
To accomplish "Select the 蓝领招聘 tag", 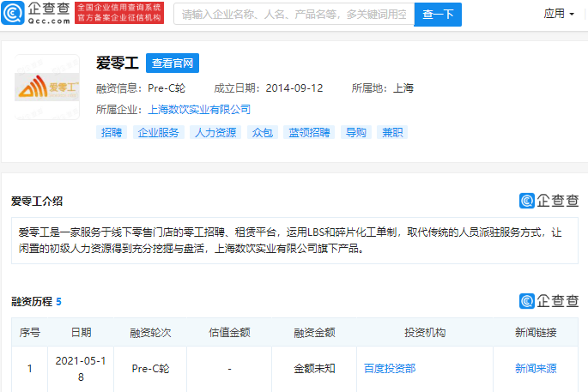I will point(309,132).
